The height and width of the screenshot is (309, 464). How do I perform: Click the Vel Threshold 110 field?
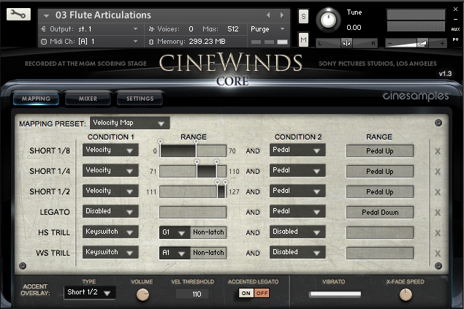pyautogui.click(x=192, y=294)
